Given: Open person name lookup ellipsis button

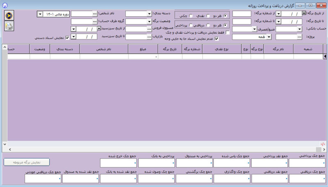Looking at the screenshot, I should [94, 14].
